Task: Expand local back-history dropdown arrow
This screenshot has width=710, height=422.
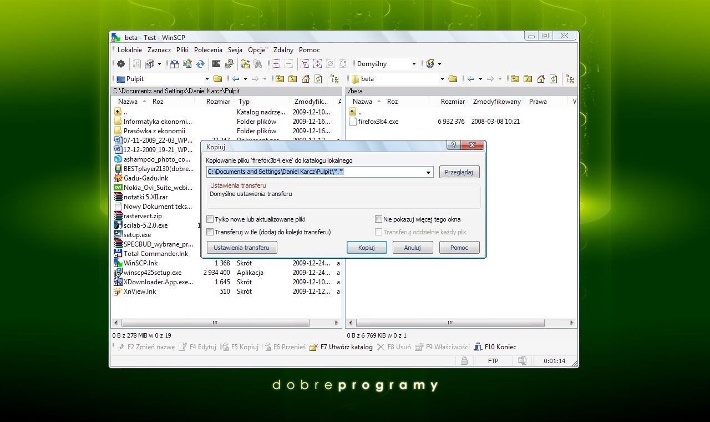Action: pyautogui.click(x=245, y=79)
